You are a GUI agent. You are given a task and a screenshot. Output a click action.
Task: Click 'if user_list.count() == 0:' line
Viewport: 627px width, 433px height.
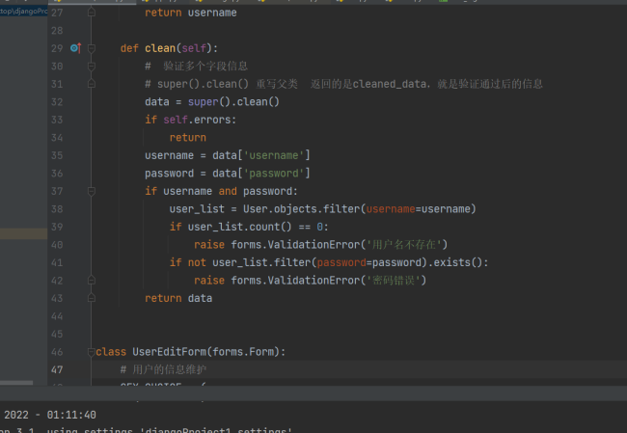click(x=249, y=227)
